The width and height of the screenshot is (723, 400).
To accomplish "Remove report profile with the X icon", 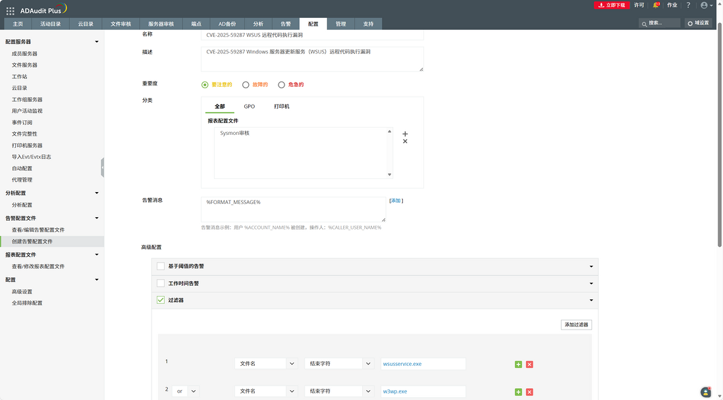I will pyautogui.click(x=405, y=141).
